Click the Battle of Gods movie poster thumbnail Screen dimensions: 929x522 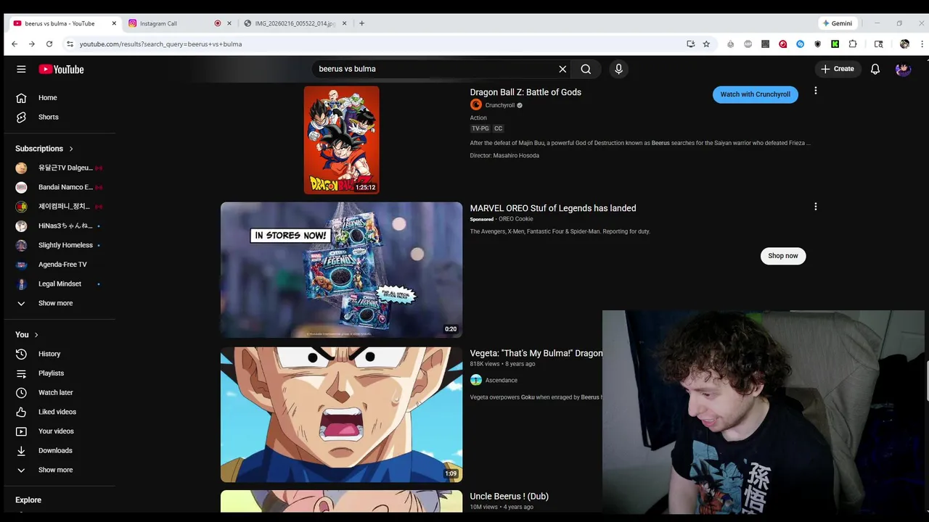click(x=341, y=140)
